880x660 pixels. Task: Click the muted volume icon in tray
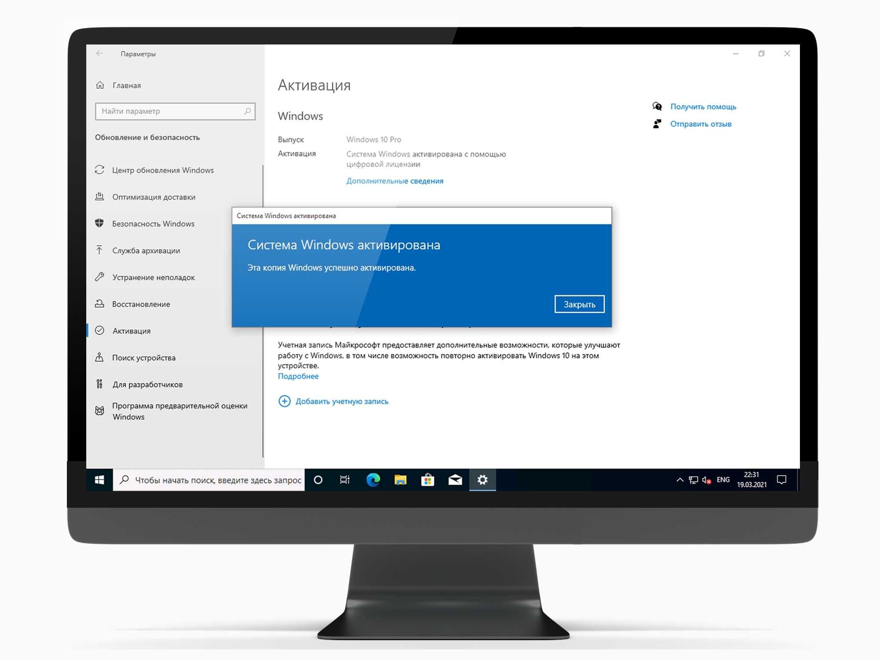(707, 480)
